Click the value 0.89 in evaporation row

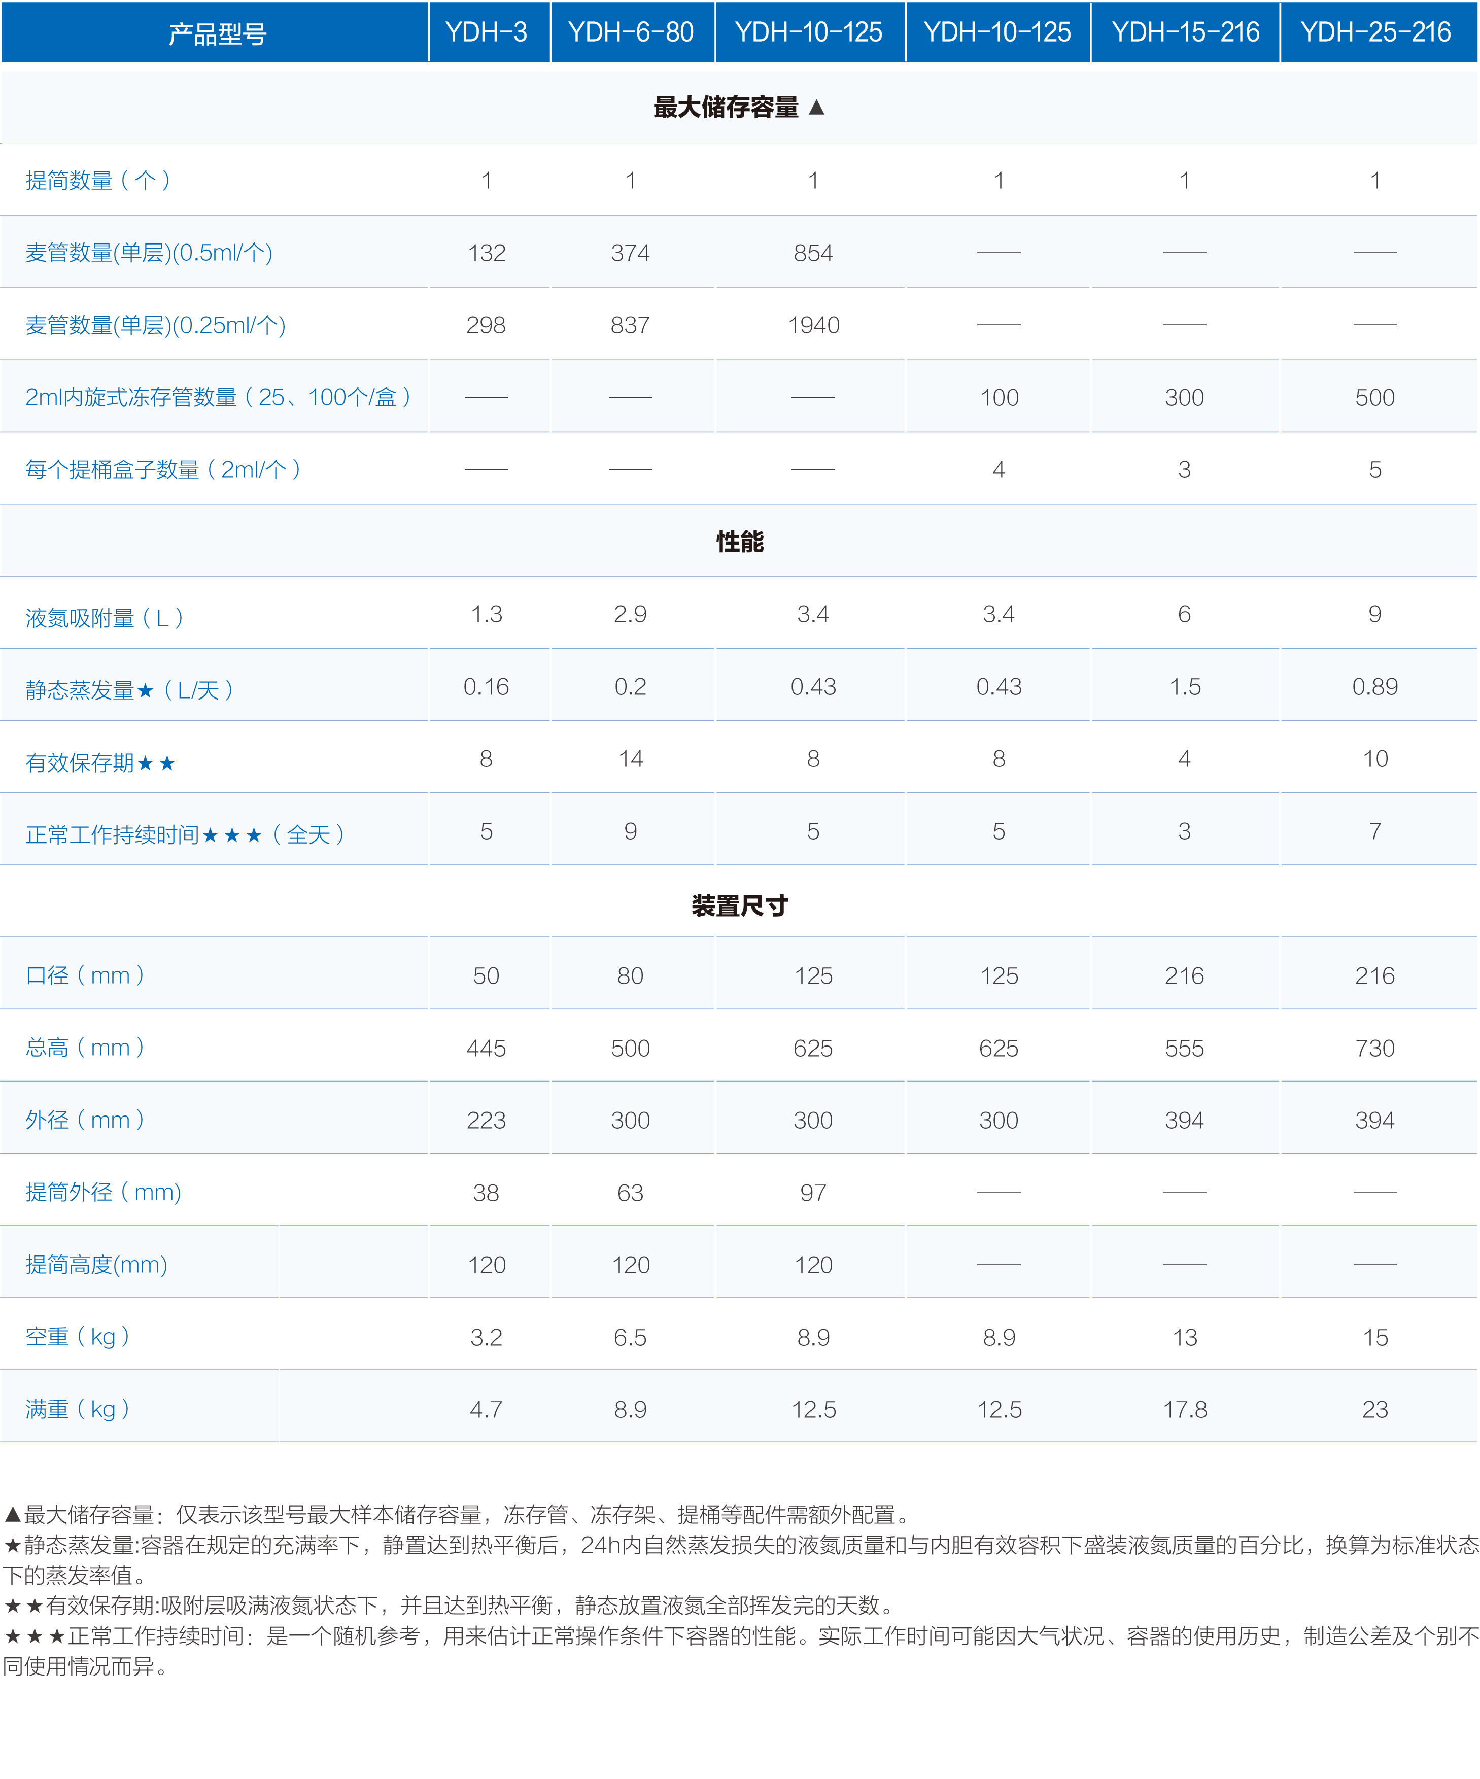click(1375, 686)
